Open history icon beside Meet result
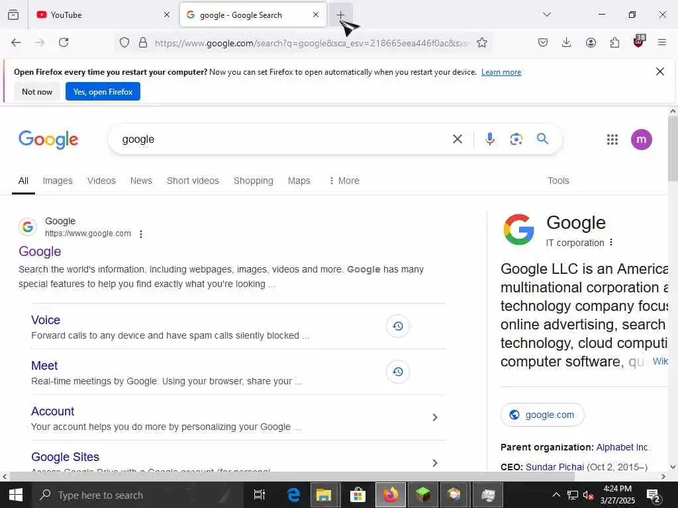The height and width of the screenshot is (508, 678). (x=398, y=372)
